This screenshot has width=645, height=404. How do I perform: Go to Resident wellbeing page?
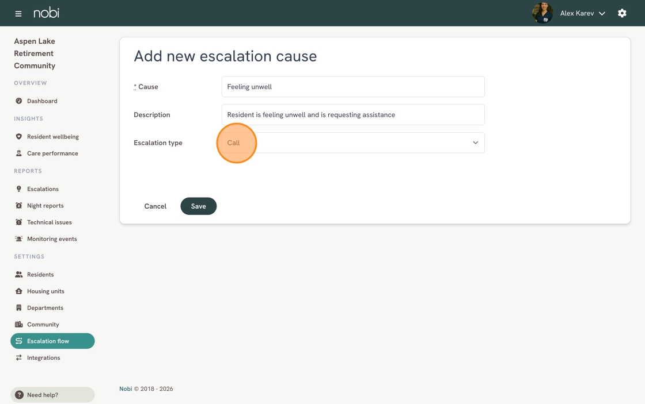(x=52, y=136)
